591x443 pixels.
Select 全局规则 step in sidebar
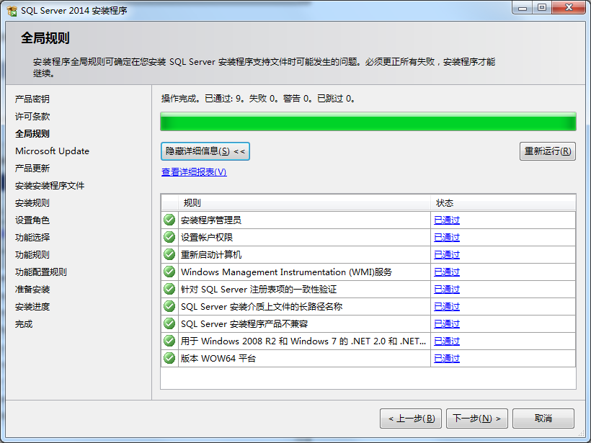coord(32,134)
